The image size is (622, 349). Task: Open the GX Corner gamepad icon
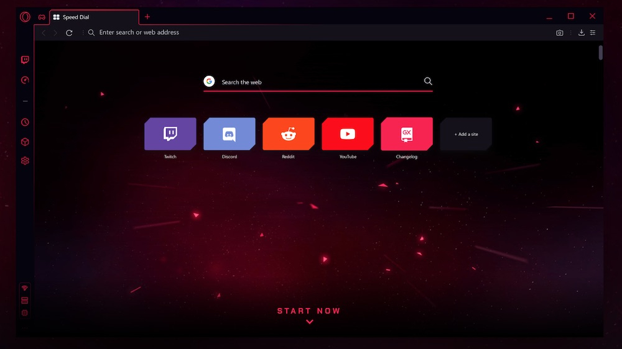(42, 17)
